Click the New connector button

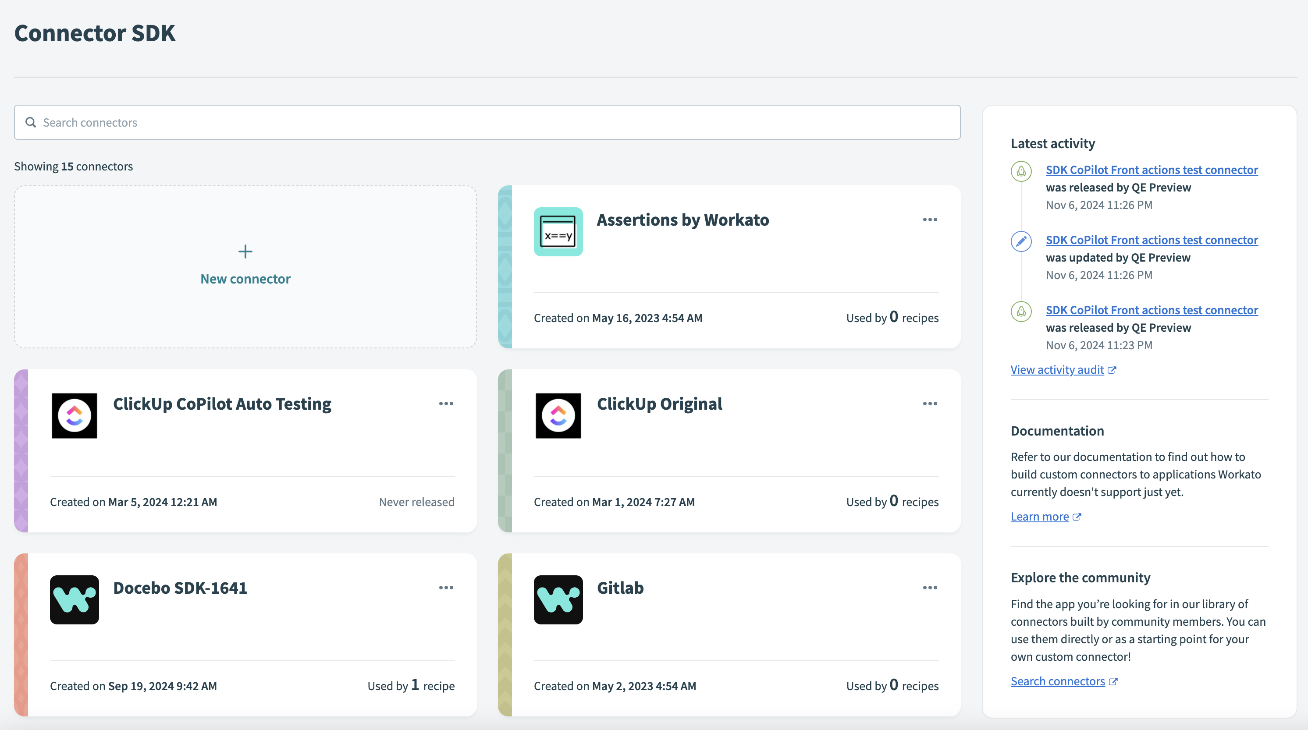pos(245,265)
